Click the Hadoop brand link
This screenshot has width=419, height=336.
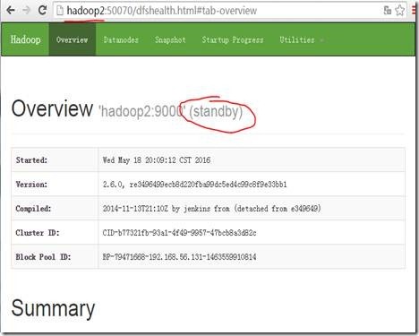coord(25,39)
